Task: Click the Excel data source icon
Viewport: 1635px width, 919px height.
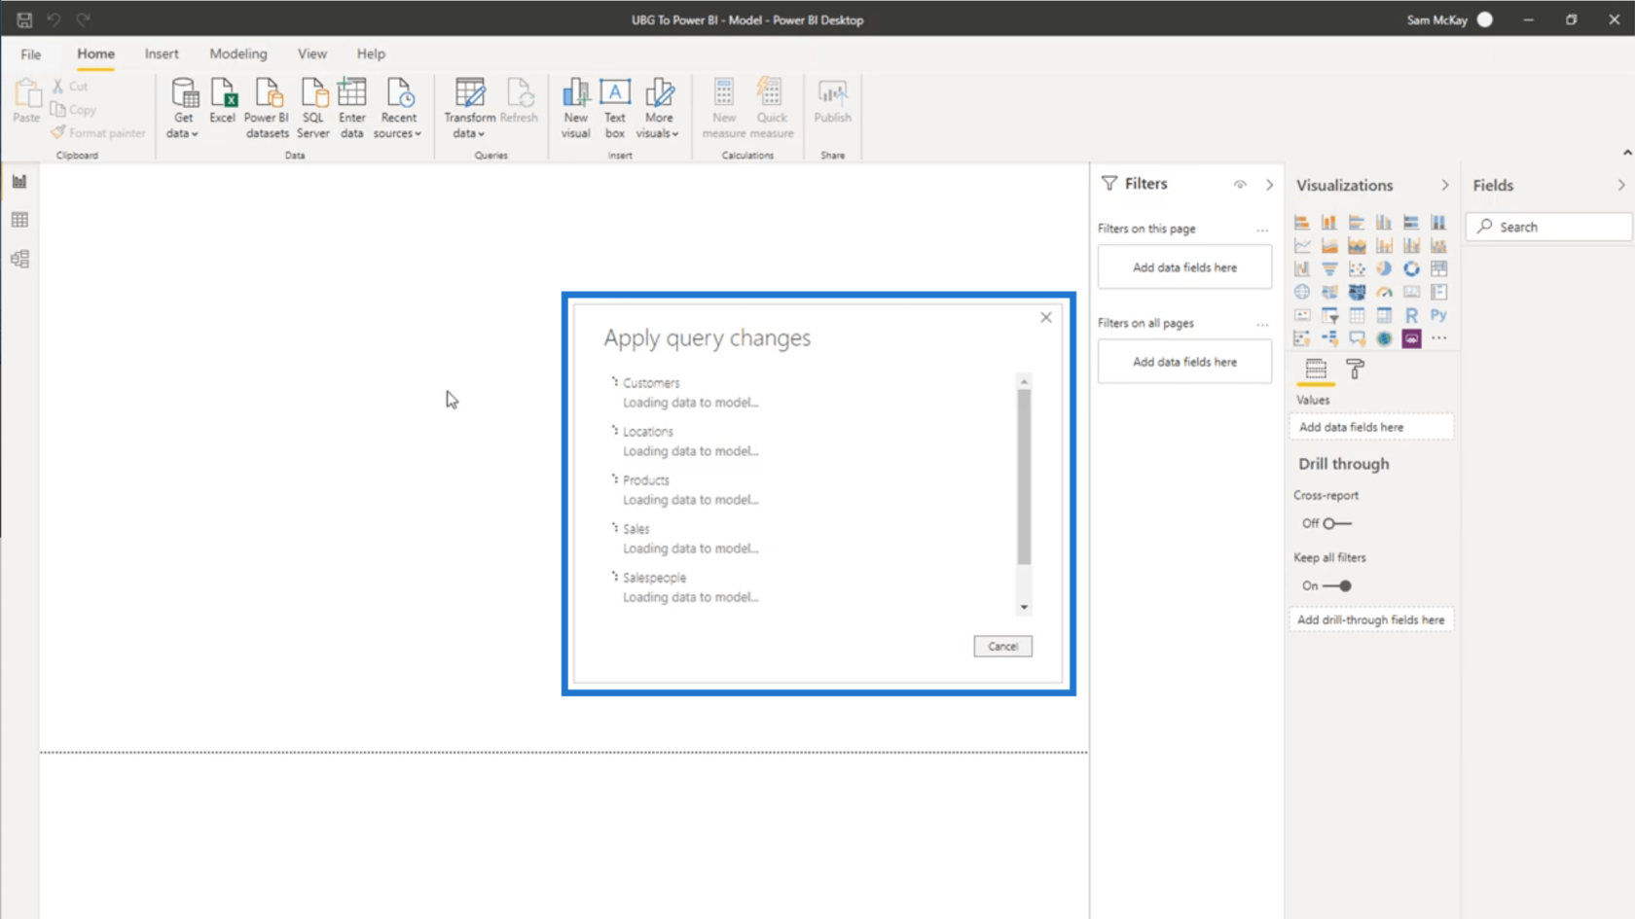Action: pyautogui.click(x=223, y=101)
